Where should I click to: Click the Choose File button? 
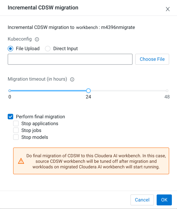click(x=152, y=59)
